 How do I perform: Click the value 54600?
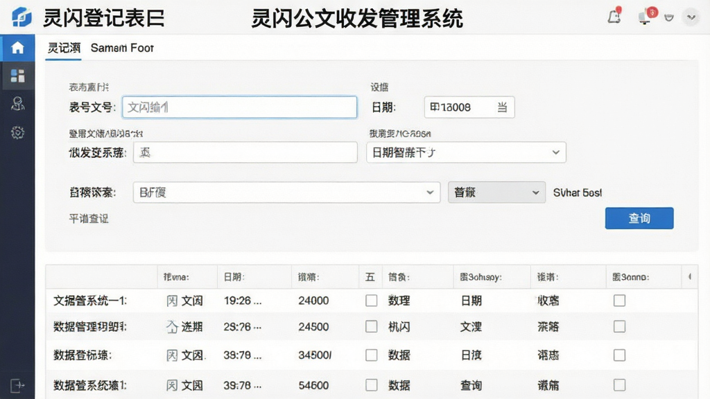(313, 385)
